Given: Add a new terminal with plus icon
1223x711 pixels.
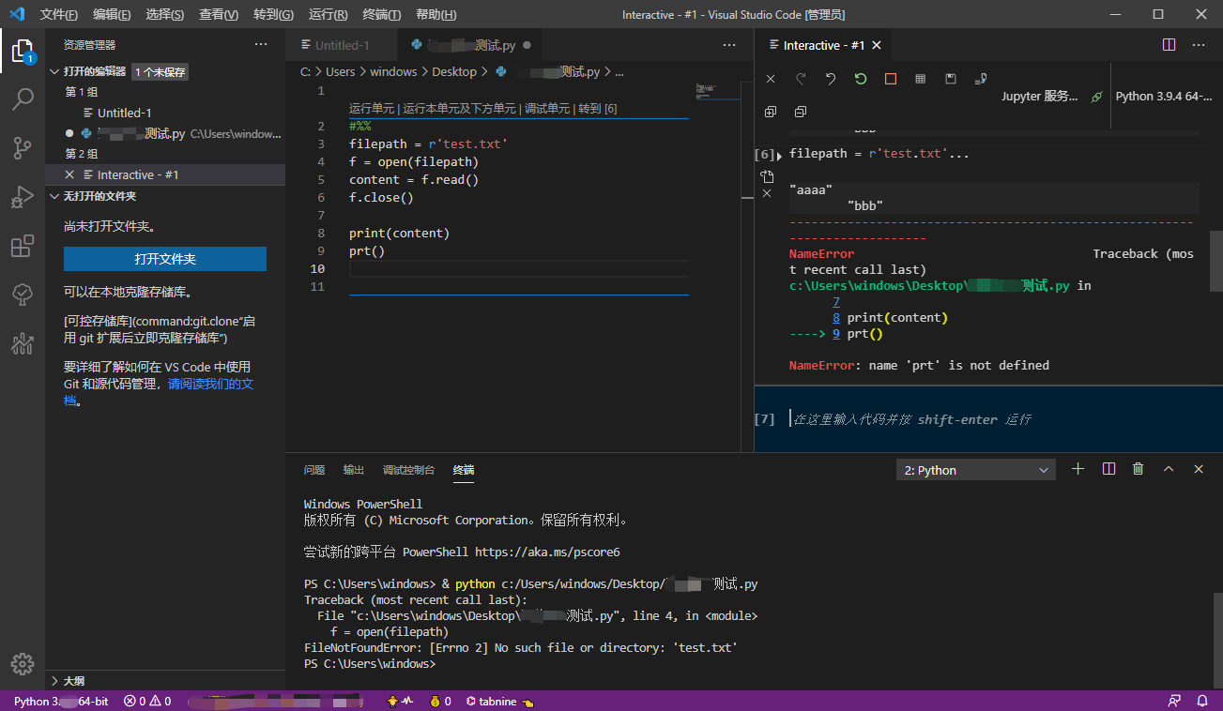Looking at the screenshot, I should pyautogui.click(x=1078, y=469).
